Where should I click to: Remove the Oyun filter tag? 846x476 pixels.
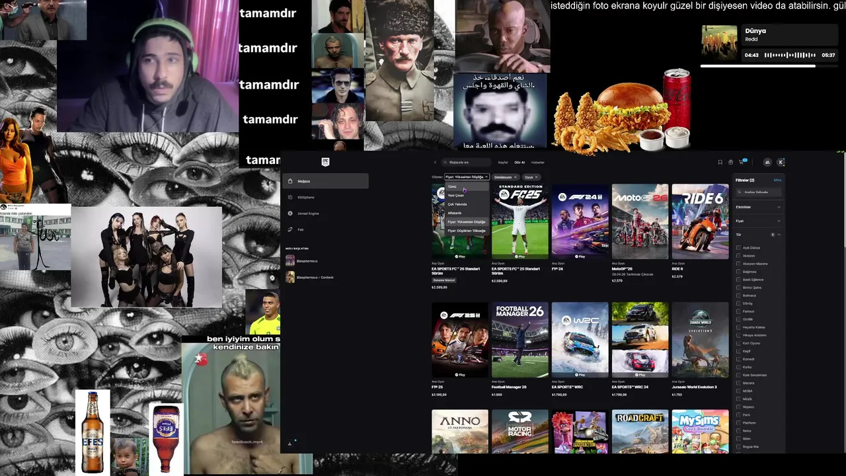tap(536, 177)
